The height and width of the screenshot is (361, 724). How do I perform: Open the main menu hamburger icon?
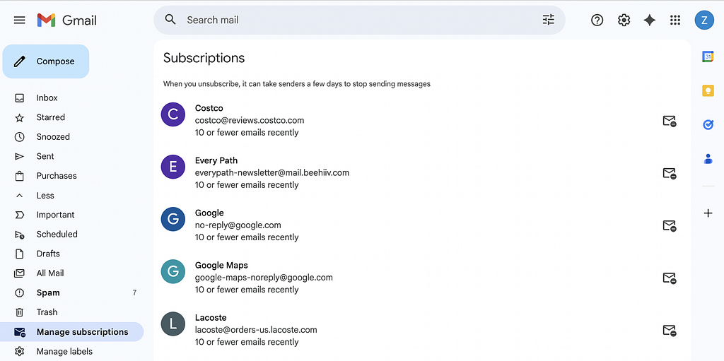(19, 20)
